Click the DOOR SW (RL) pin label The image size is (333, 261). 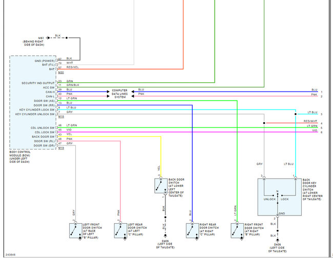coord(45,141)
